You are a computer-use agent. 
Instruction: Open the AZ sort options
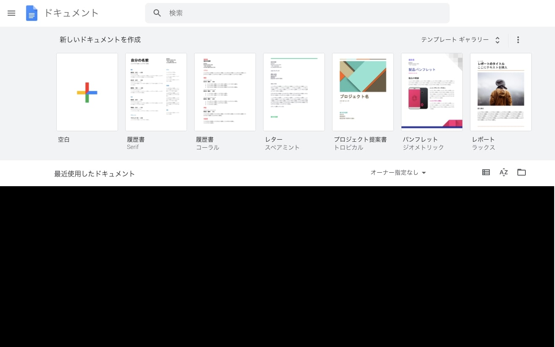point(503,172)
